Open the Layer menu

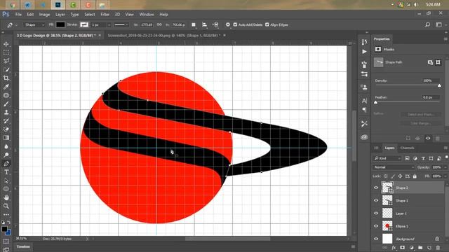(60, 14)
